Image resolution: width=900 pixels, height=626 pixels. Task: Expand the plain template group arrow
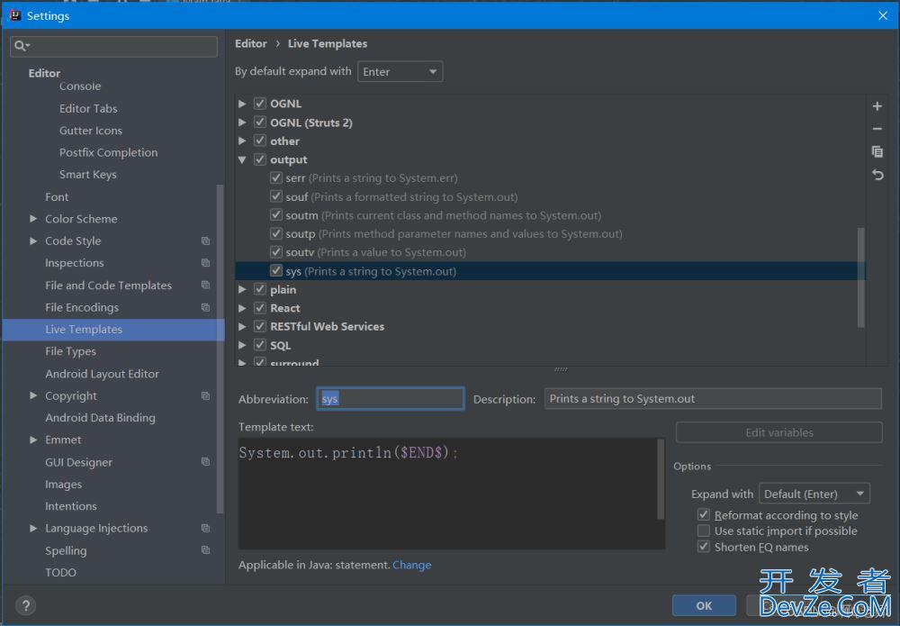click(242, 289)
